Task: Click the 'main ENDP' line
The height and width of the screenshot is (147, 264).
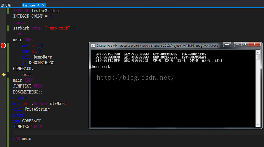Action: 23,80
